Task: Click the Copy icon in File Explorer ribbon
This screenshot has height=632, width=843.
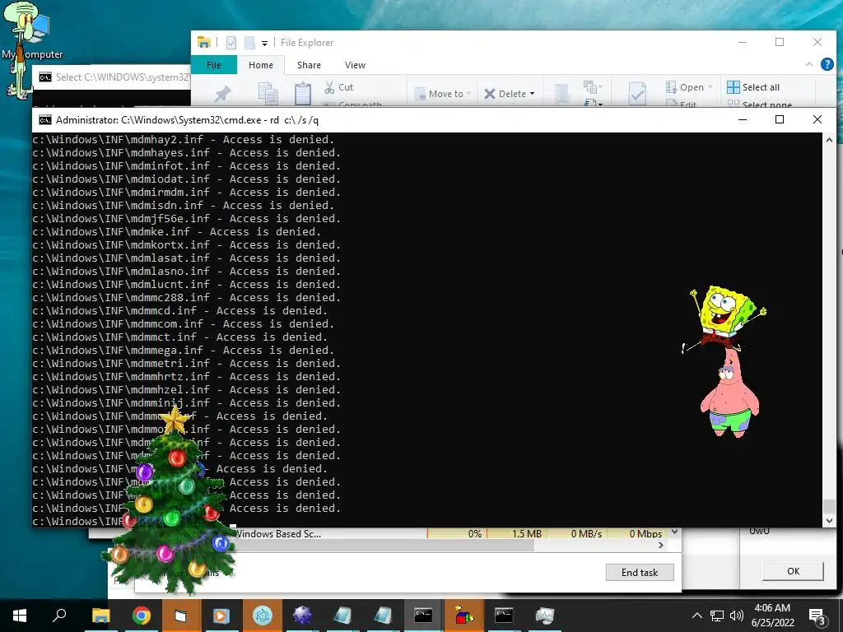Action: coord(268,93)
